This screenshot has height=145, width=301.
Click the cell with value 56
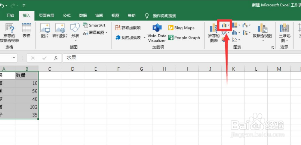[27, 91]
